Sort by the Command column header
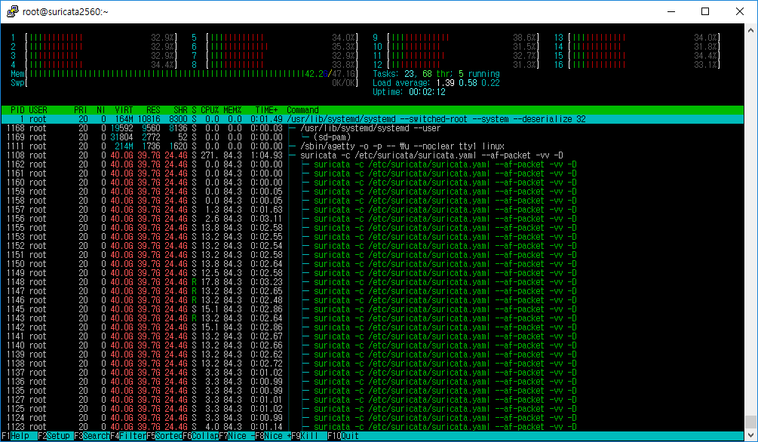 tap(302, 110)
